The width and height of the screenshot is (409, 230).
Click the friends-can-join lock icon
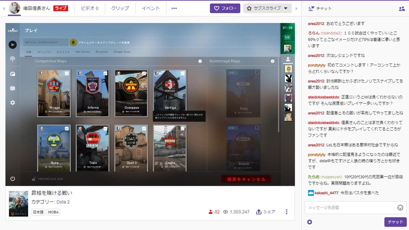pos(34,179)
